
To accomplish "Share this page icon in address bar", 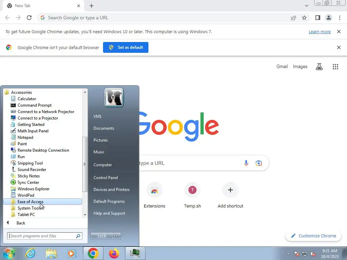I will point(293,18).
